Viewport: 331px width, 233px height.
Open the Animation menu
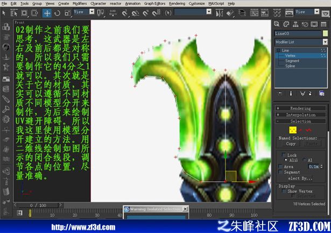133,4
